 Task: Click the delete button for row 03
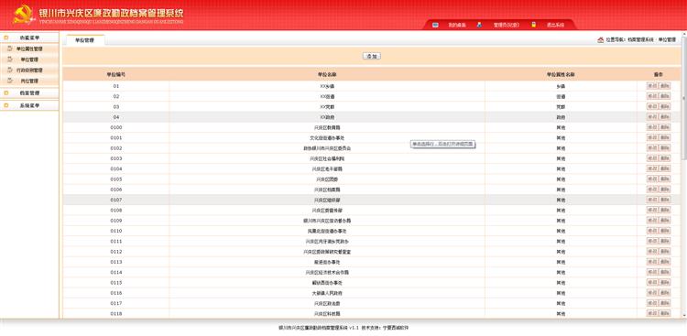click(665, 106)
